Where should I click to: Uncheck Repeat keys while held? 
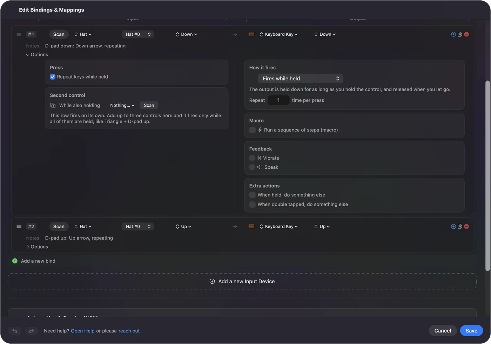coord(53,77)
